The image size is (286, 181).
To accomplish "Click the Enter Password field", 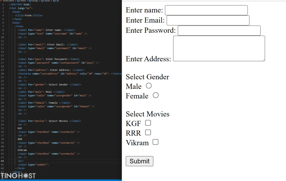I will [x=219, y=31].
